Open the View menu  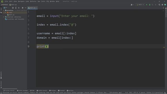[15, 1]
